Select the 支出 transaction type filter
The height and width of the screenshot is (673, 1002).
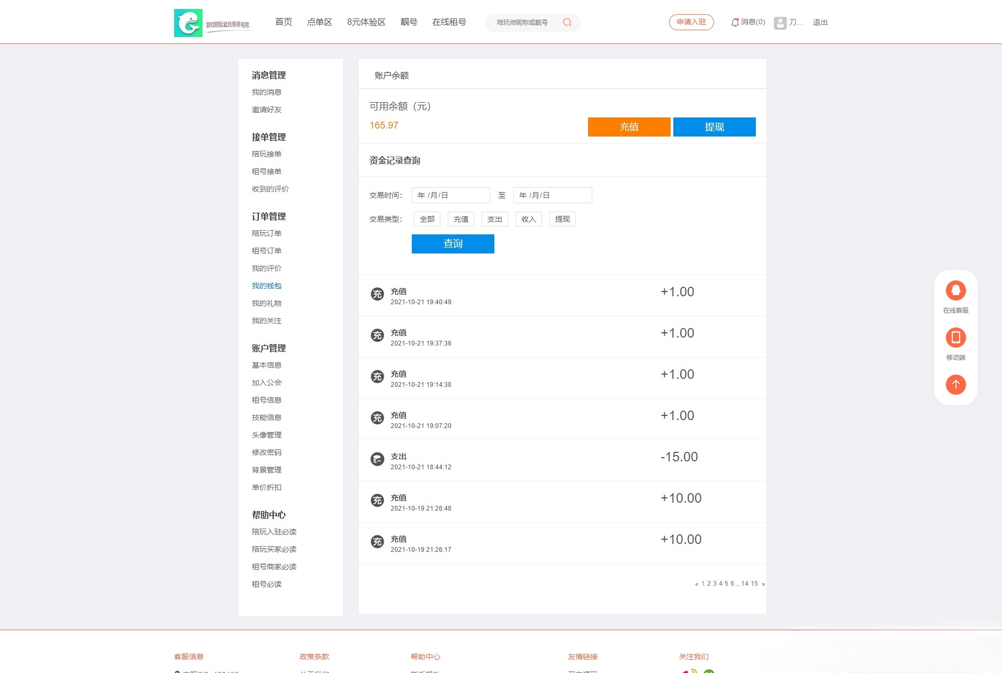coord(494,219)
